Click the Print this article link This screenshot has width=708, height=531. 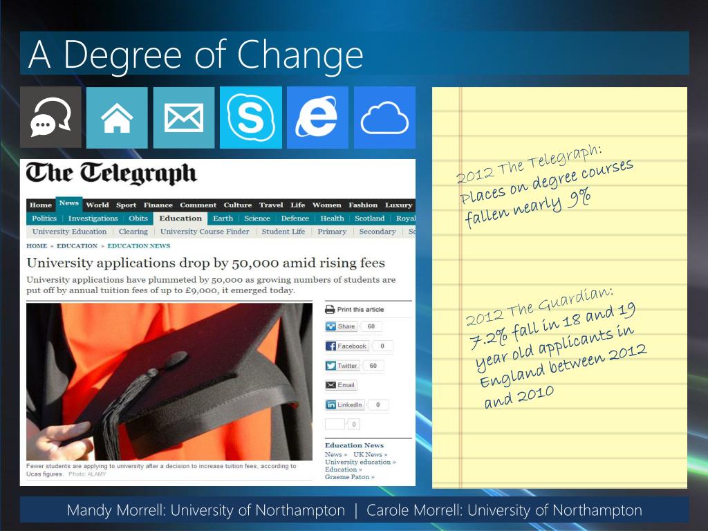click(x=360, y=309)
